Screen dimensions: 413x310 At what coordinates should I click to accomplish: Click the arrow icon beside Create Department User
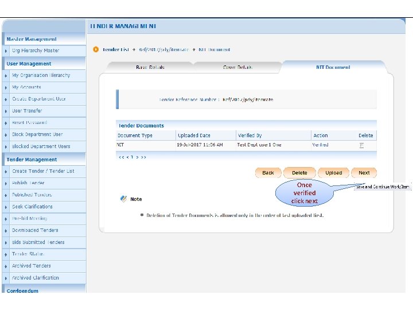point(6,99)
